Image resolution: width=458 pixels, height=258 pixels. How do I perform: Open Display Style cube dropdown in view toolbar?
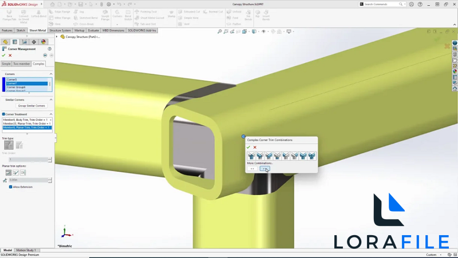255,31
